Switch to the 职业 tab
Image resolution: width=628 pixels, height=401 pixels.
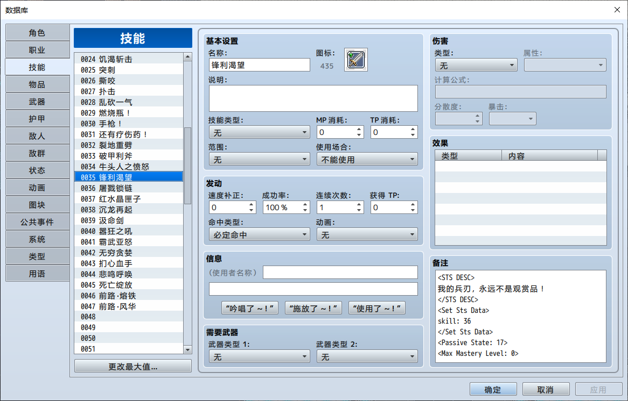tap(37, 50)
